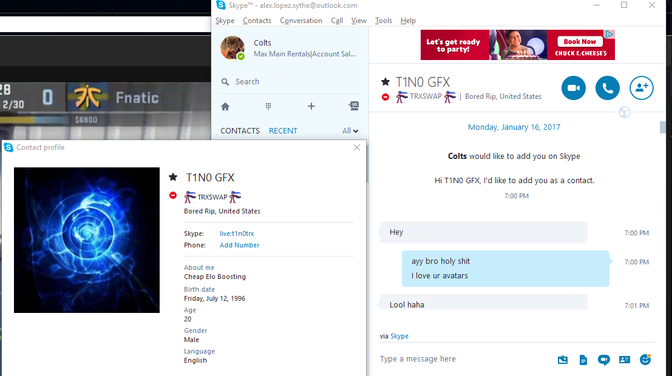This screenshot has height=376, width=672.
Task: Open the via Skype link
Action: point(399,336)
